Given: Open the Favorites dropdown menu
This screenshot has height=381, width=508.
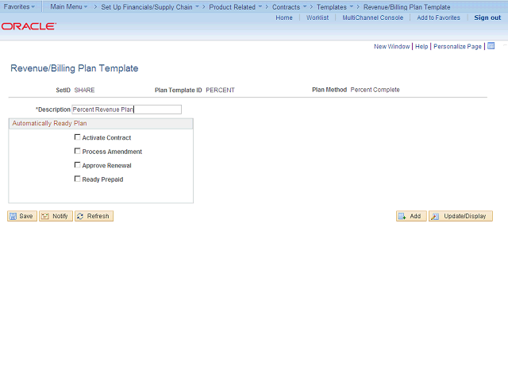Looking at the screenshot, I should pyautogui.click(x=19, y=6).
